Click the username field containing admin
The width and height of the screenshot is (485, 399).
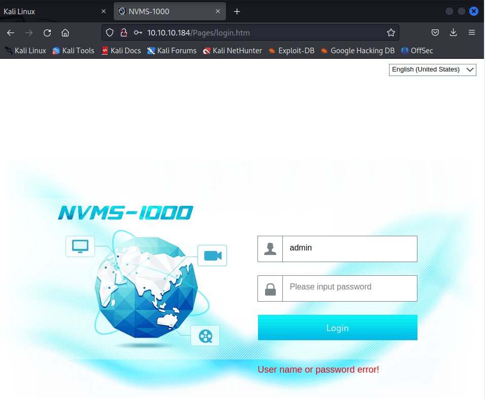tap(350, 249)
